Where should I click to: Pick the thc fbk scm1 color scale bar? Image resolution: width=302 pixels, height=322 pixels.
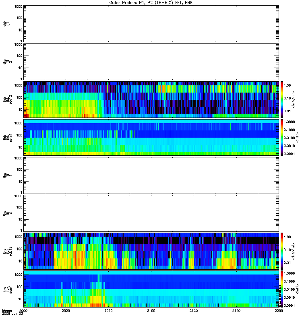[x=282, y=289]
